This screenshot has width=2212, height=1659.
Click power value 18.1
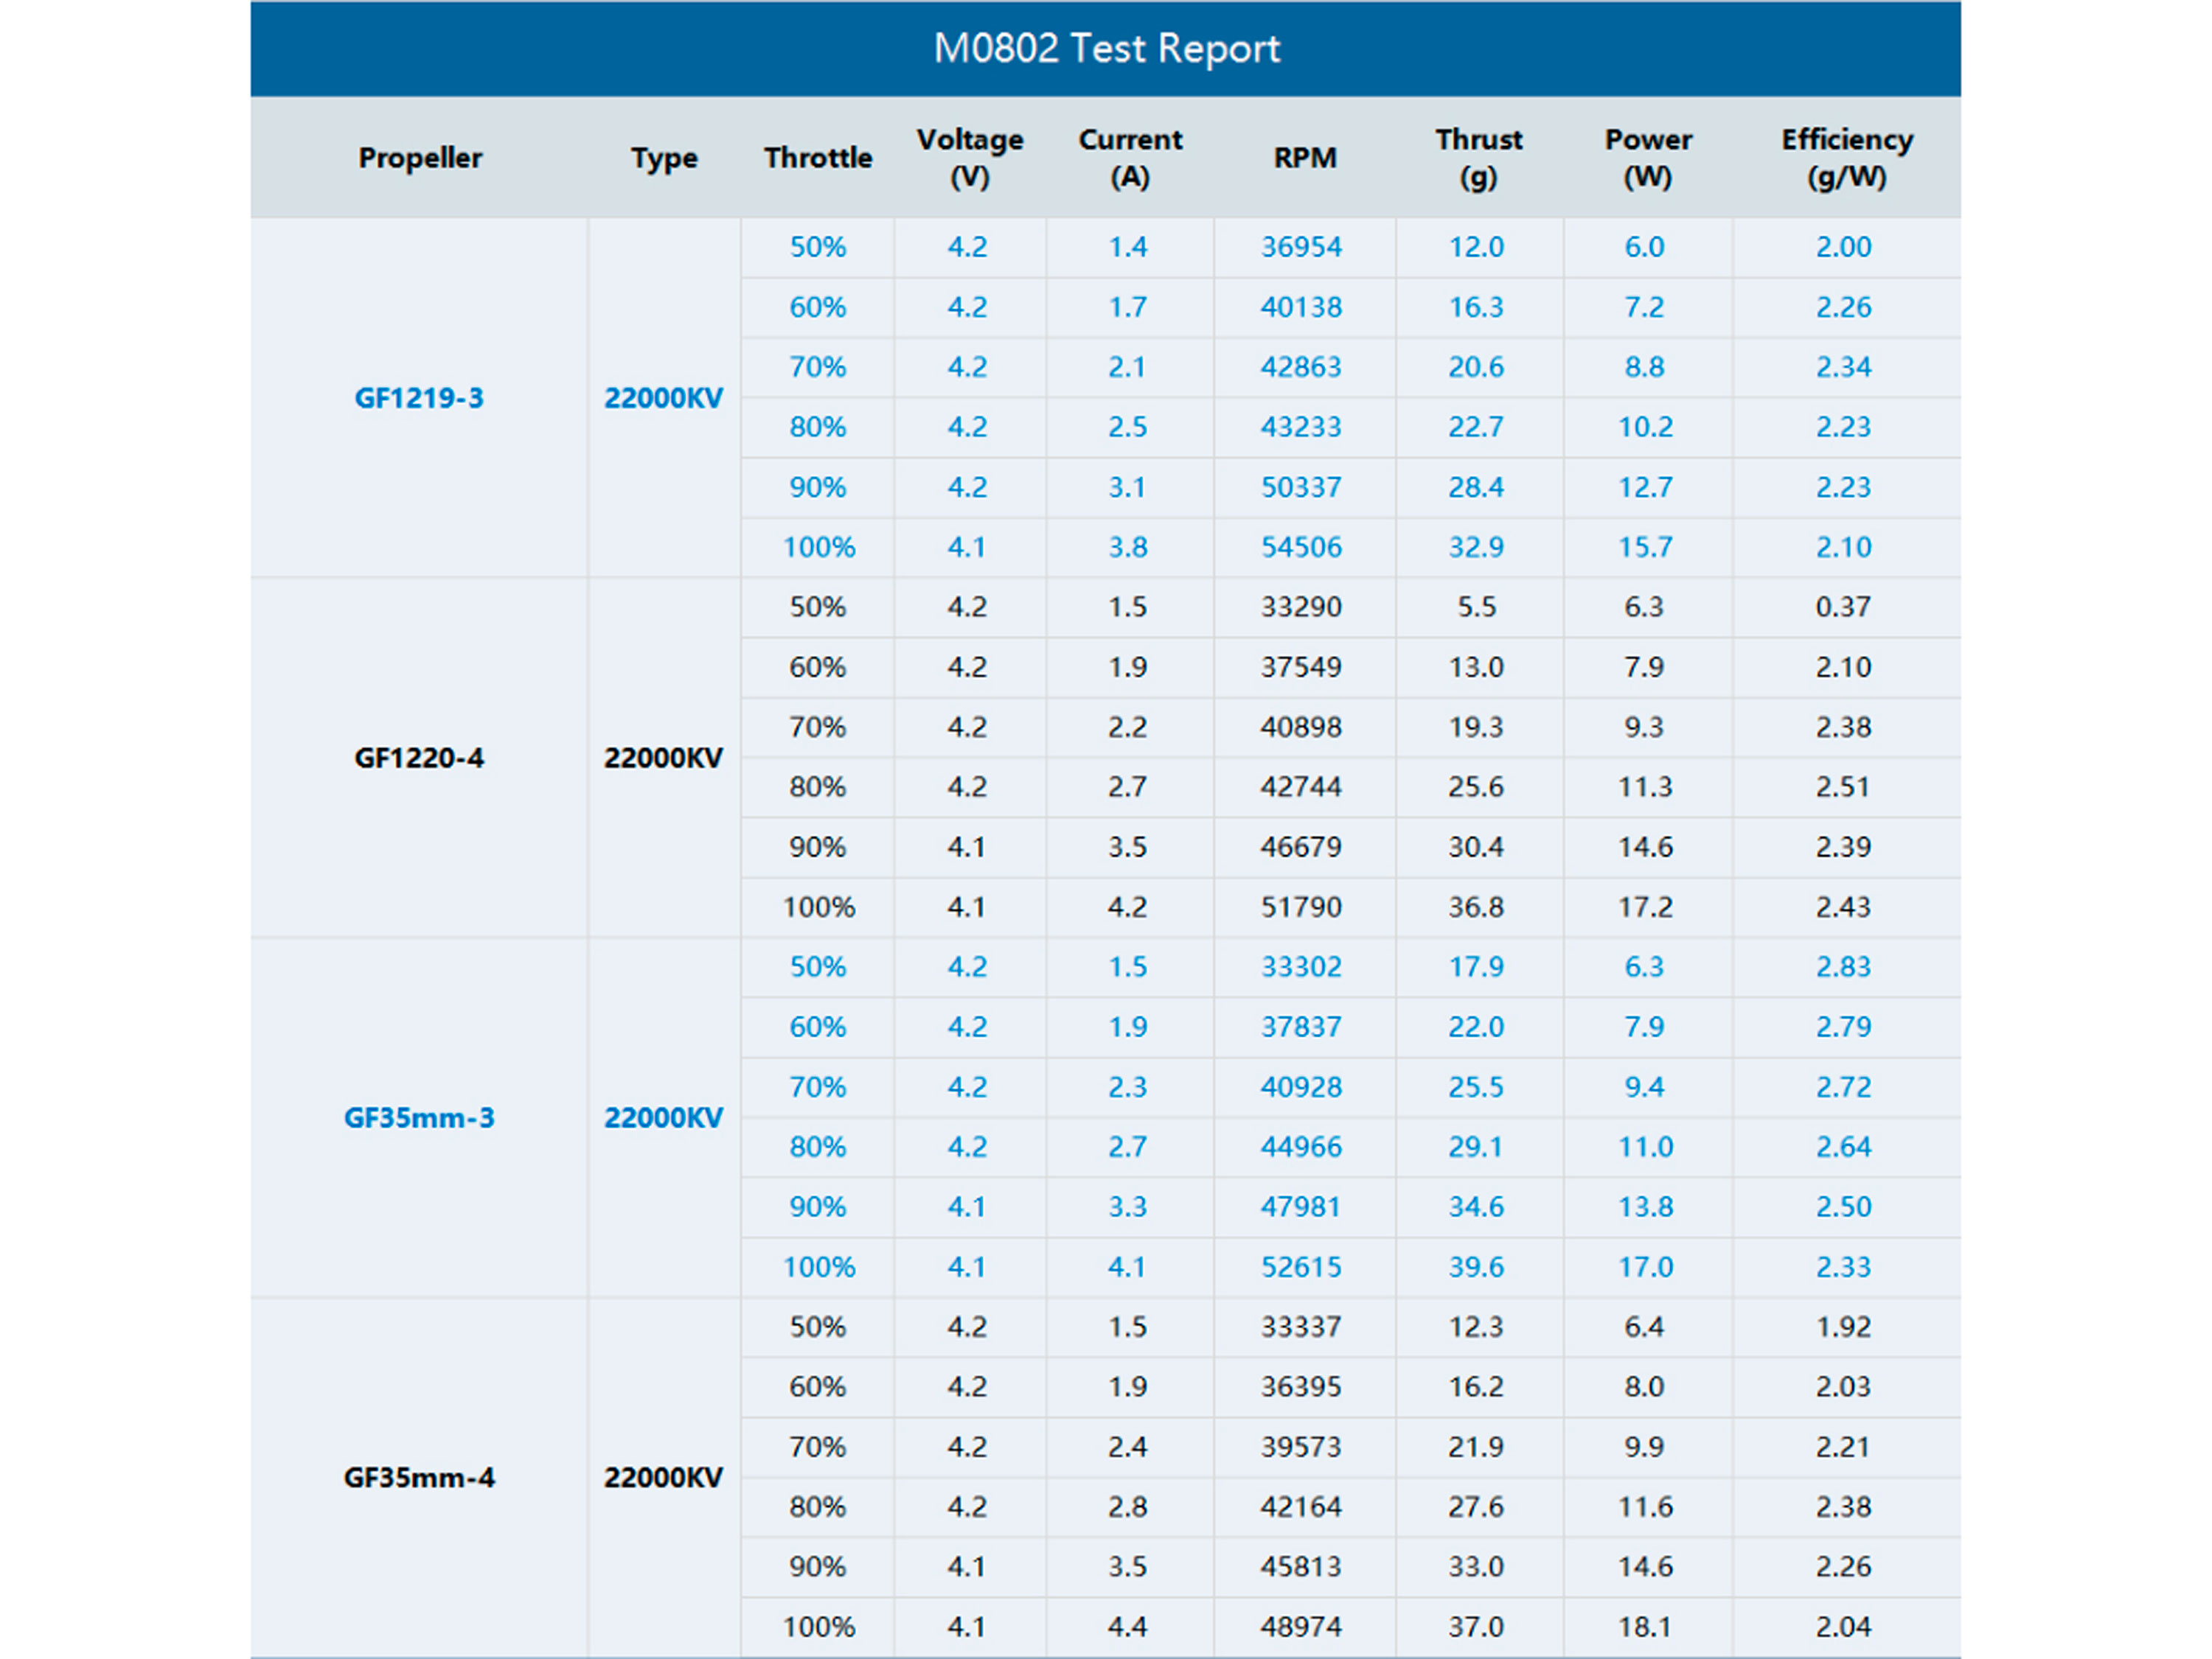[1645, 1626]
